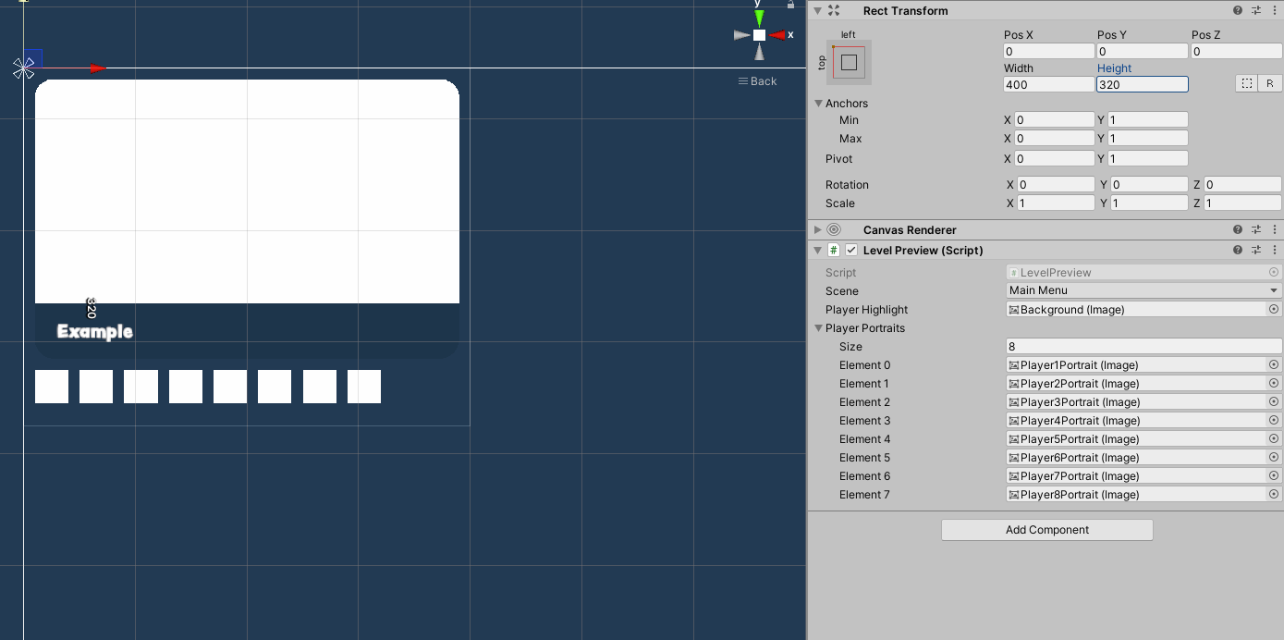Click the Player Portraits Size field
The width and height of the screenshot is (1284, 640).
coord(1143,347)
